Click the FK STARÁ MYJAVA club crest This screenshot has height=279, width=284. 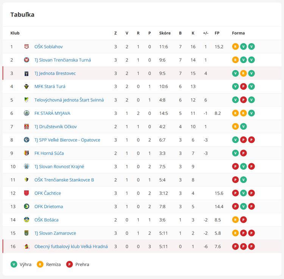(27, 113)
